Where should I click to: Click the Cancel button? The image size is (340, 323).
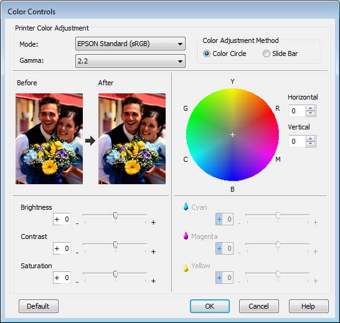[x=259, y=306]
